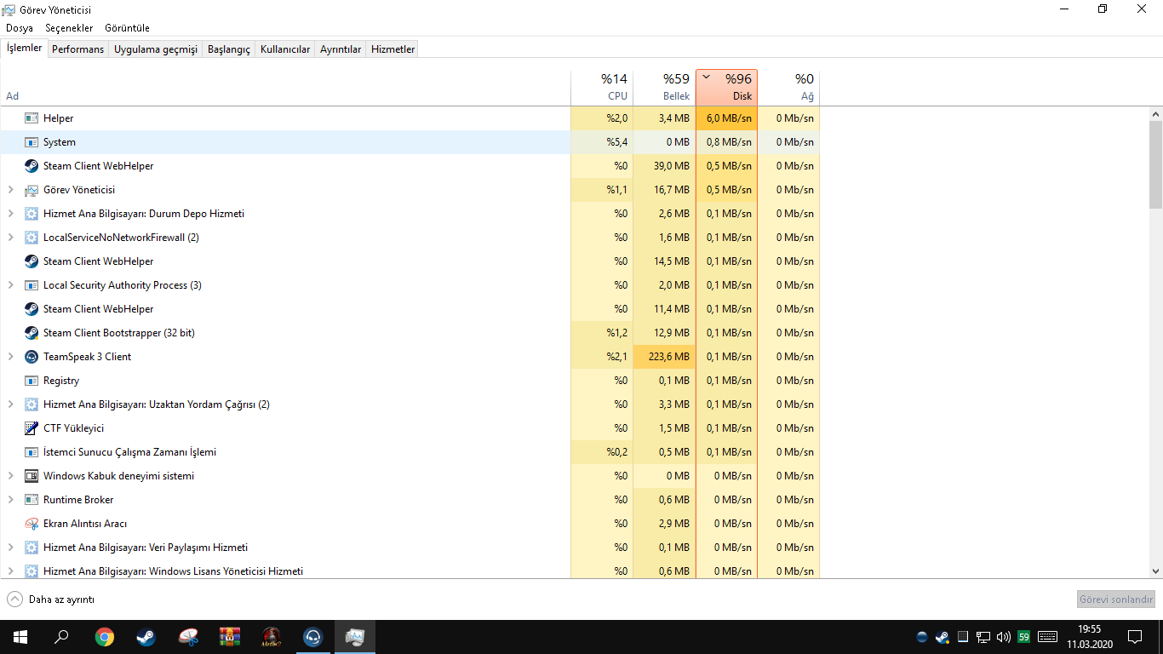Image resolution: width=1163 pixels, height=654 pixels.
Task: Open Windows Start menu
Action: coord(20,637)
